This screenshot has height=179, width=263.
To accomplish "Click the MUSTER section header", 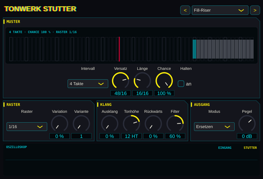I will [13, 22].
